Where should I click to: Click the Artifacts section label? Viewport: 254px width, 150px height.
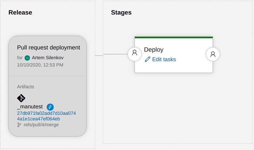click(25, 87)
